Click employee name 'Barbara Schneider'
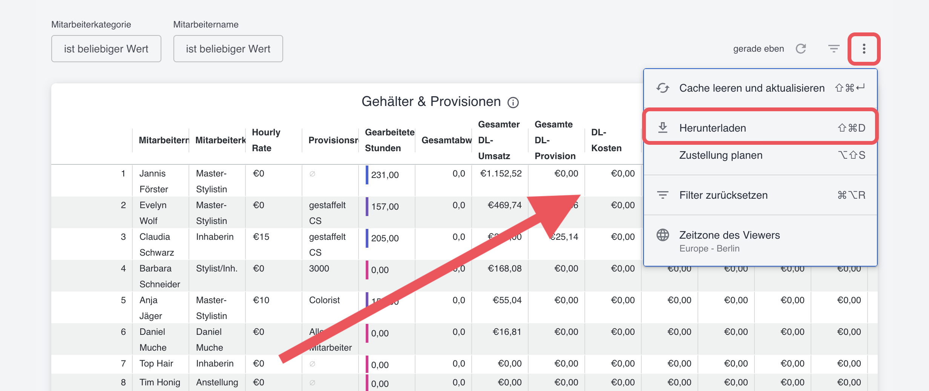The image size is (929, 391). [x=160, y=276]
